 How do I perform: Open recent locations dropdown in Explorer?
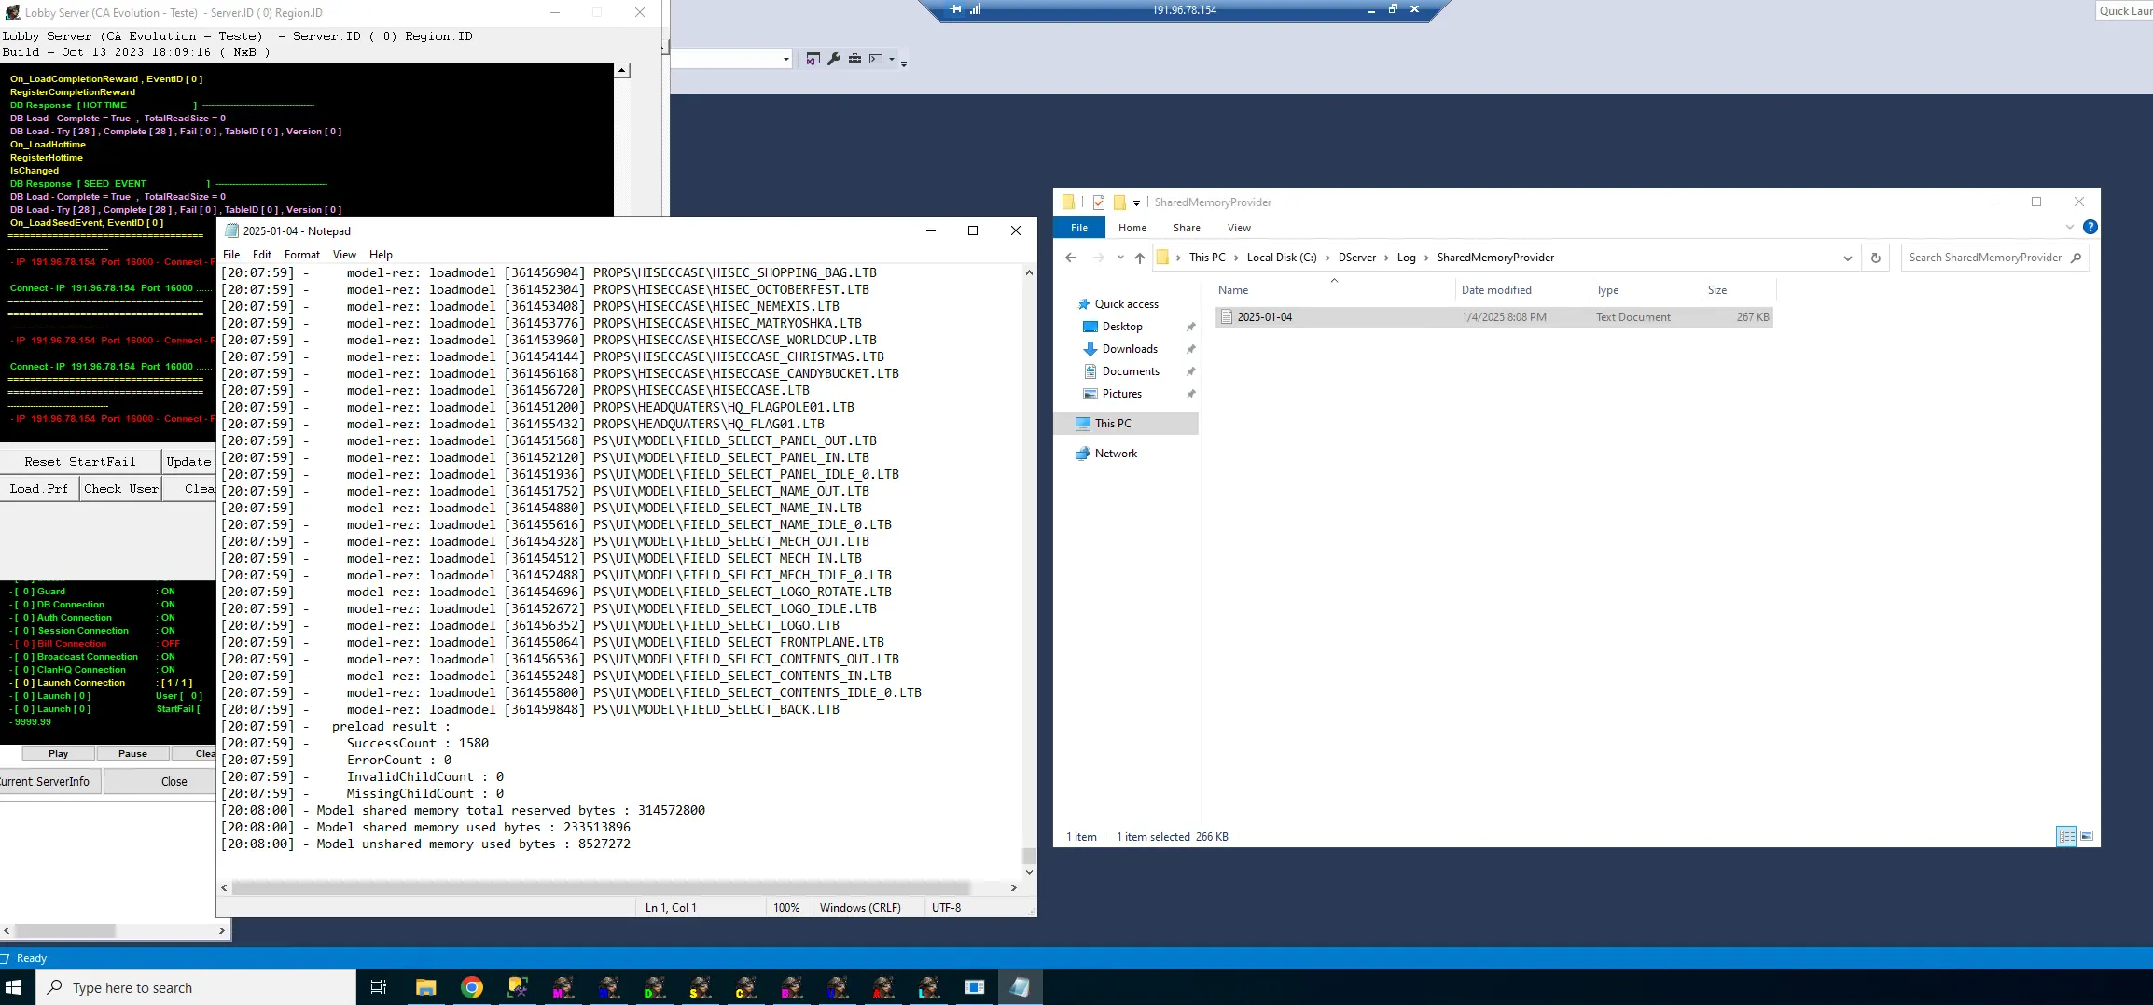tap(1120, 258)
